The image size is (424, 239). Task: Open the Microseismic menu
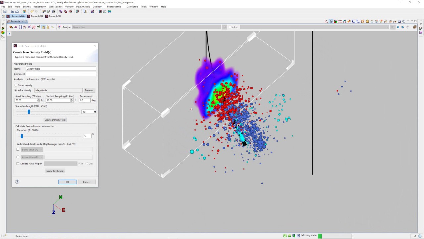(x=114, y=7)
